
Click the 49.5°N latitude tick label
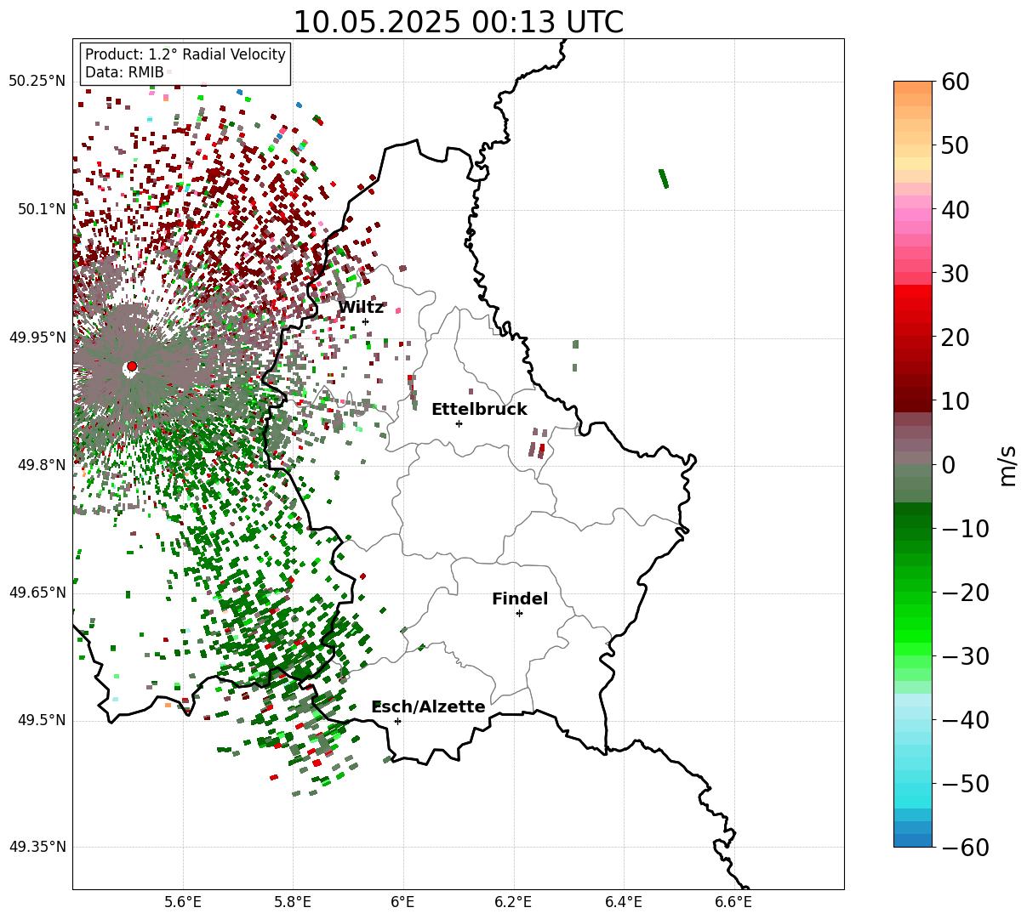(41, 720)
